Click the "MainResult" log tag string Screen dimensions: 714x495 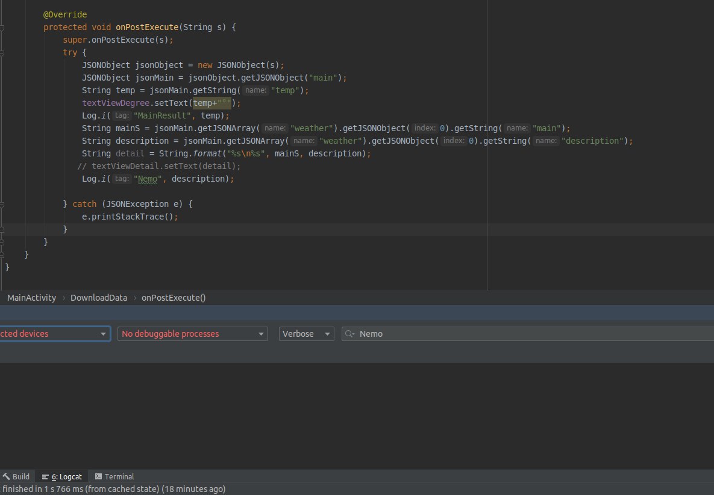pos(162,116)
